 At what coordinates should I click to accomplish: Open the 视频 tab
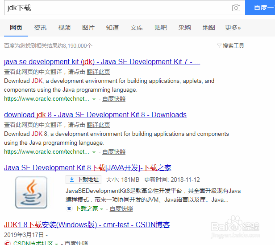point(64,28)
